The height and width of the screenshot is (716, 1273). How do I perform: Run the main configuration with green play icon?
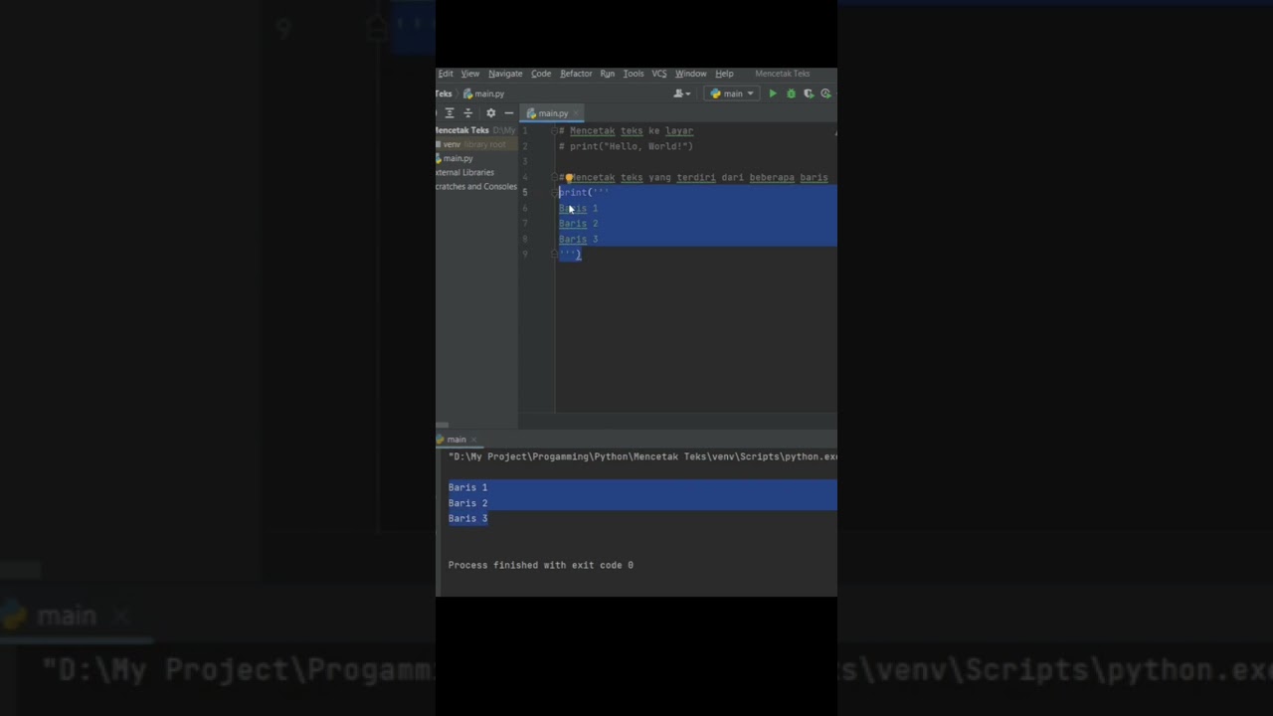tap(773, 93)
